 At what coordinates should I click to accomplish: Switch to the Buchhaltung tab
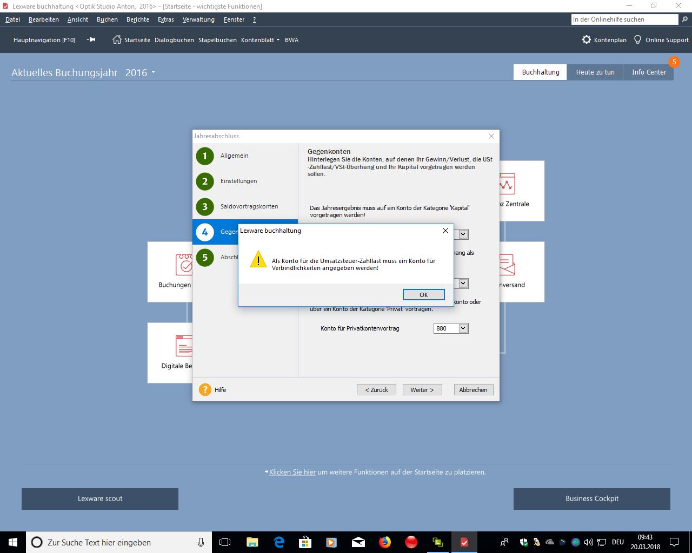pyautogui.click(x=541, y=72)
